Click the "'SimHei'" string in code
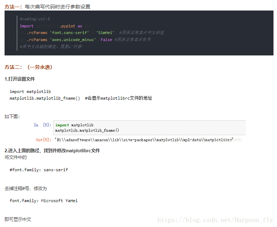This screenshot has height=227, width=277. point(105,33)
